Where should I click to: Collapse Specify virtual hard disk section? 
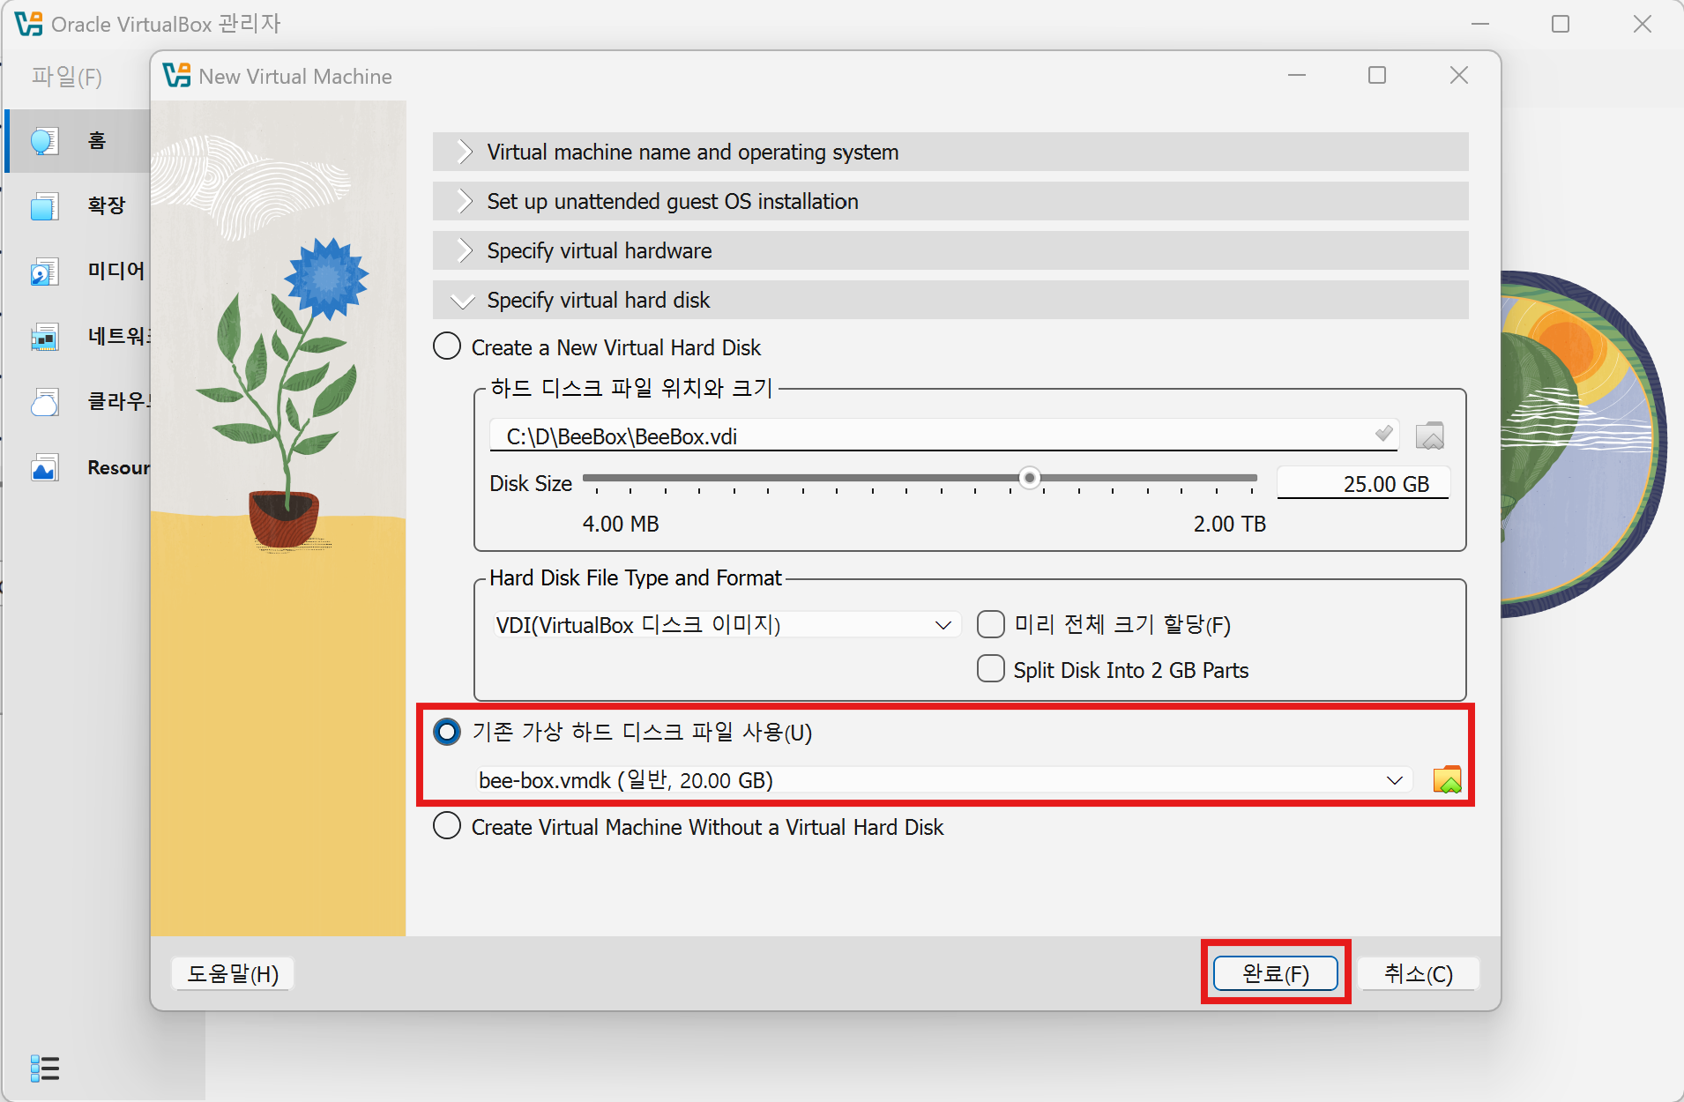tap(950, 300)
